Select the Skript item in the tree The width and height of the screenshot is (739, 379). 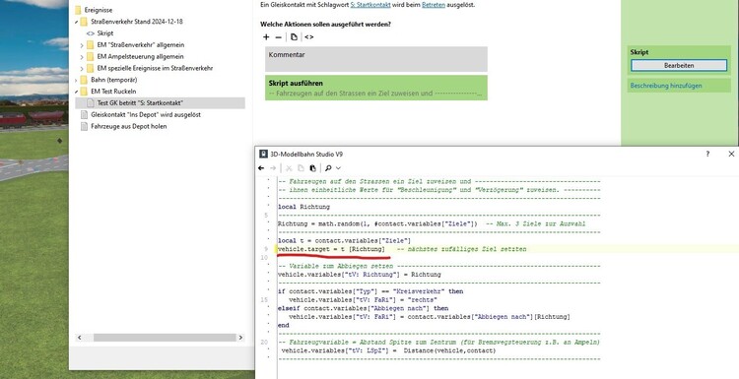tap(105, 33)
